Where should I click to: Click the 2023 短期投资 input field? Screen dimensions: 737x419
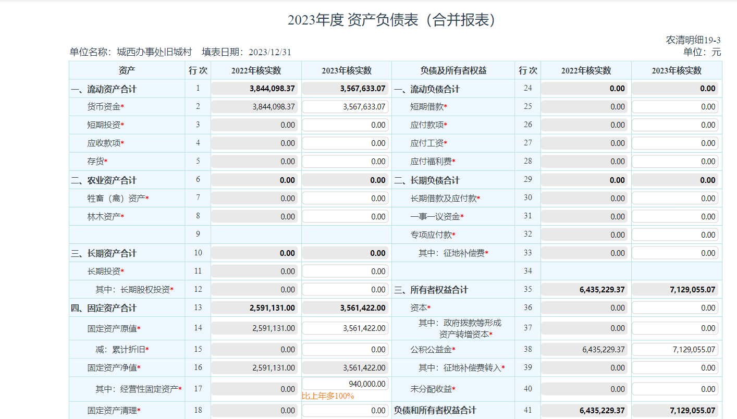pos(345,125)
